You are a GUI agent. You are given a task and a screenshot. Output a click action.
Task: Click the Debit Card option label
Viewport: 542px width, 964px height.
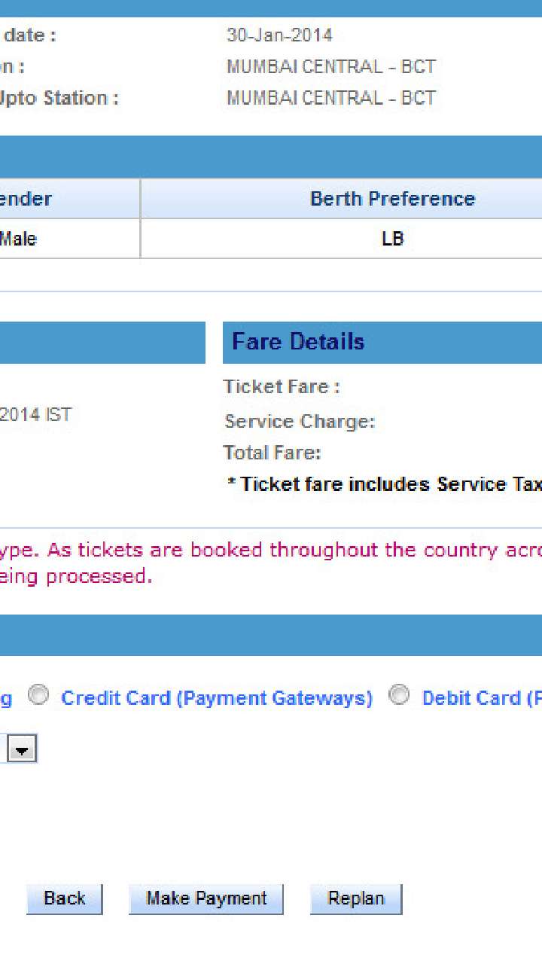482,698
